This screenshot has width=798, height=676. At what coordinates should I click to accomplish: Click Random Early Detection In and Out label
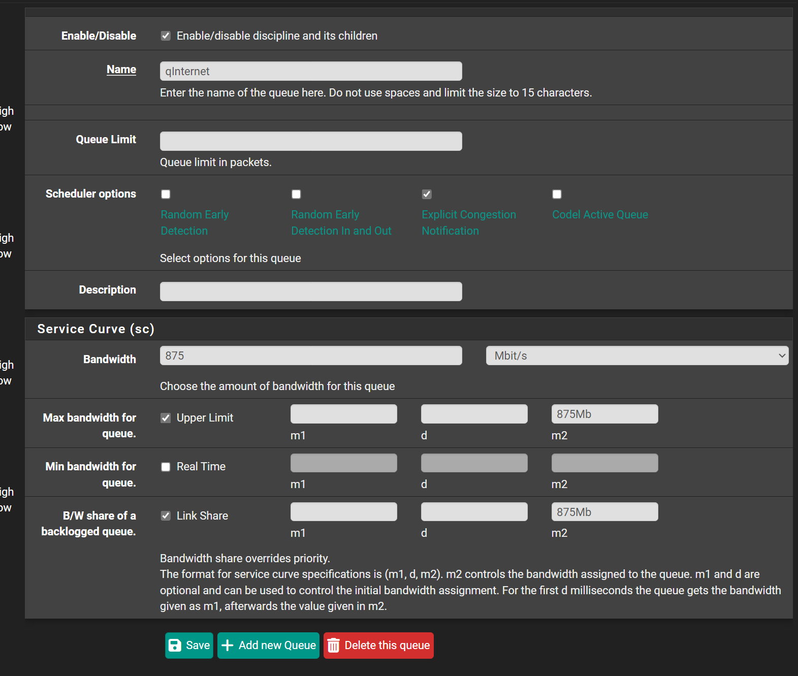(x=341, y=222)
